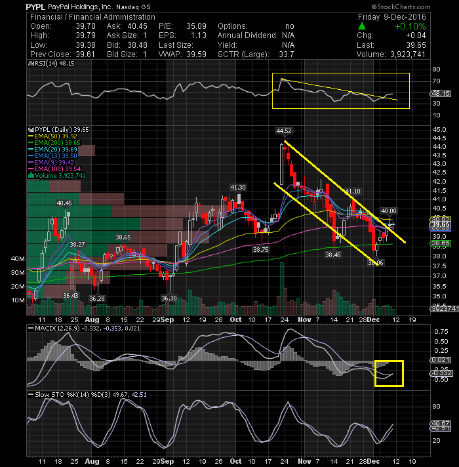Screen dimensions: 459x467
Task: Click the green EMA(200) line marker in legend
Action: 31,143
